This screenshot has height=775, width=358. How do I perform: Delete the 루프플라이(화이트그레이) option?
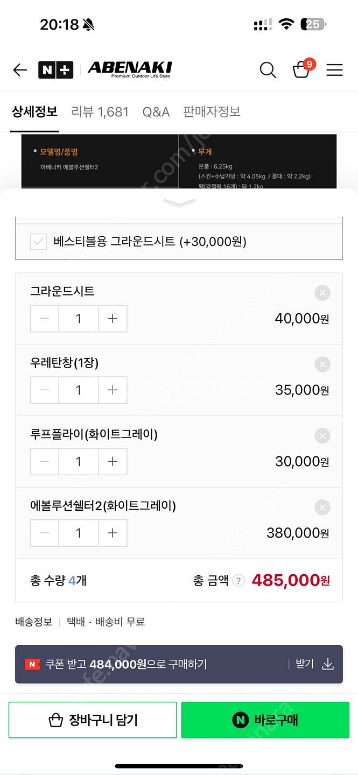pyautogui.click(x=322, y=436)
